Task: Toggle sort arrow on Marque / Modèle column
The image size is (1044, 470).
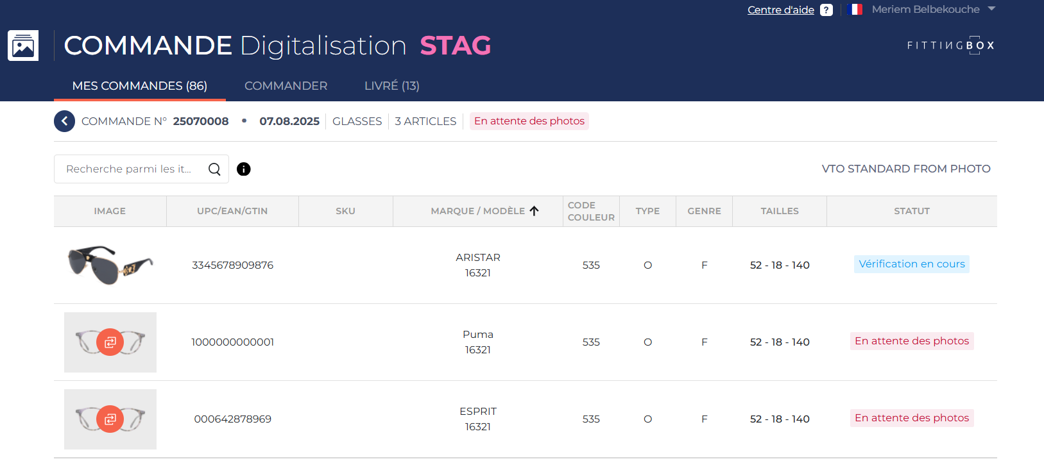Action: (534, 211)
